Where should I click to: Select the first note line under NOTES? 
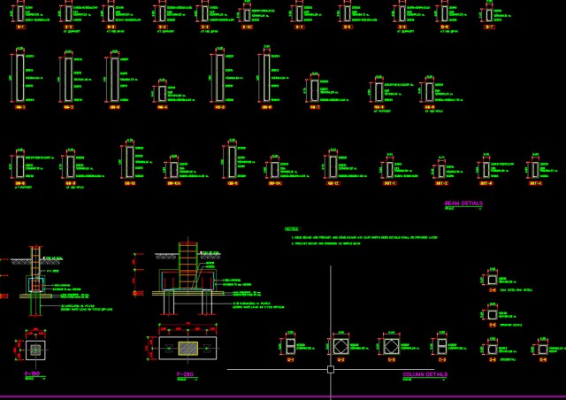[x=364, y=236]
